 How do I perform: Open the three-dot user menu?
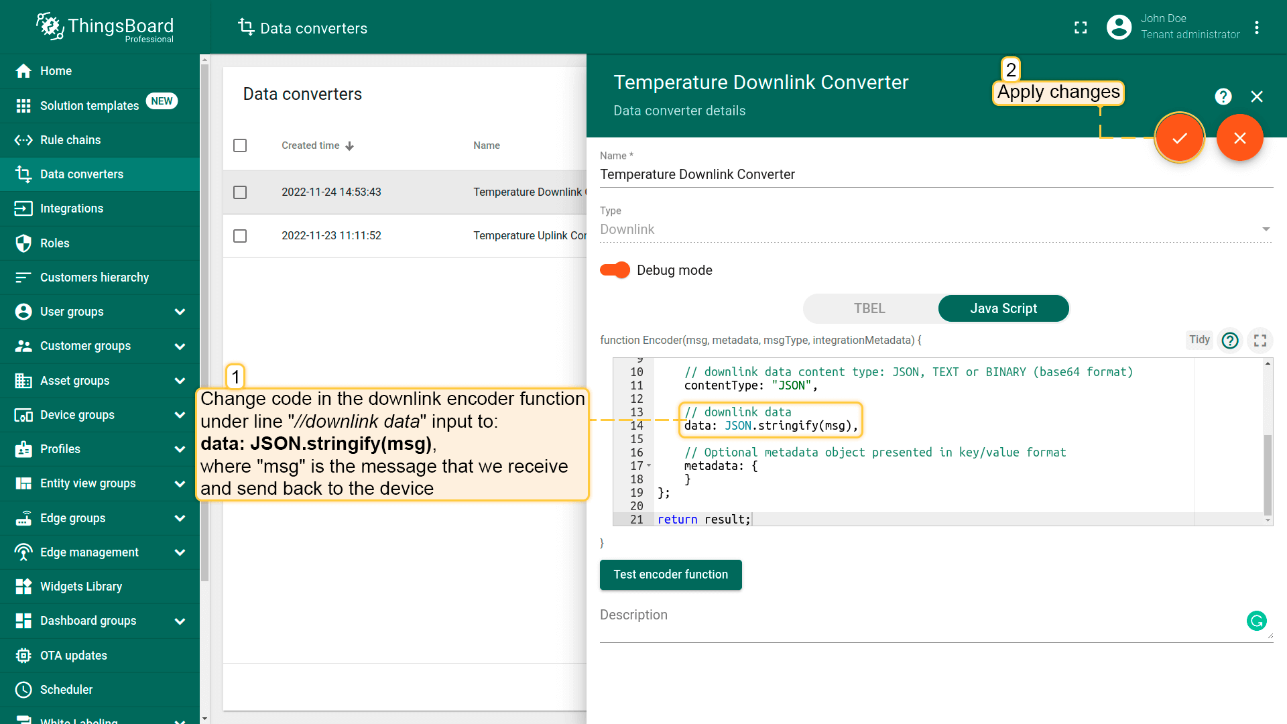1257,27
